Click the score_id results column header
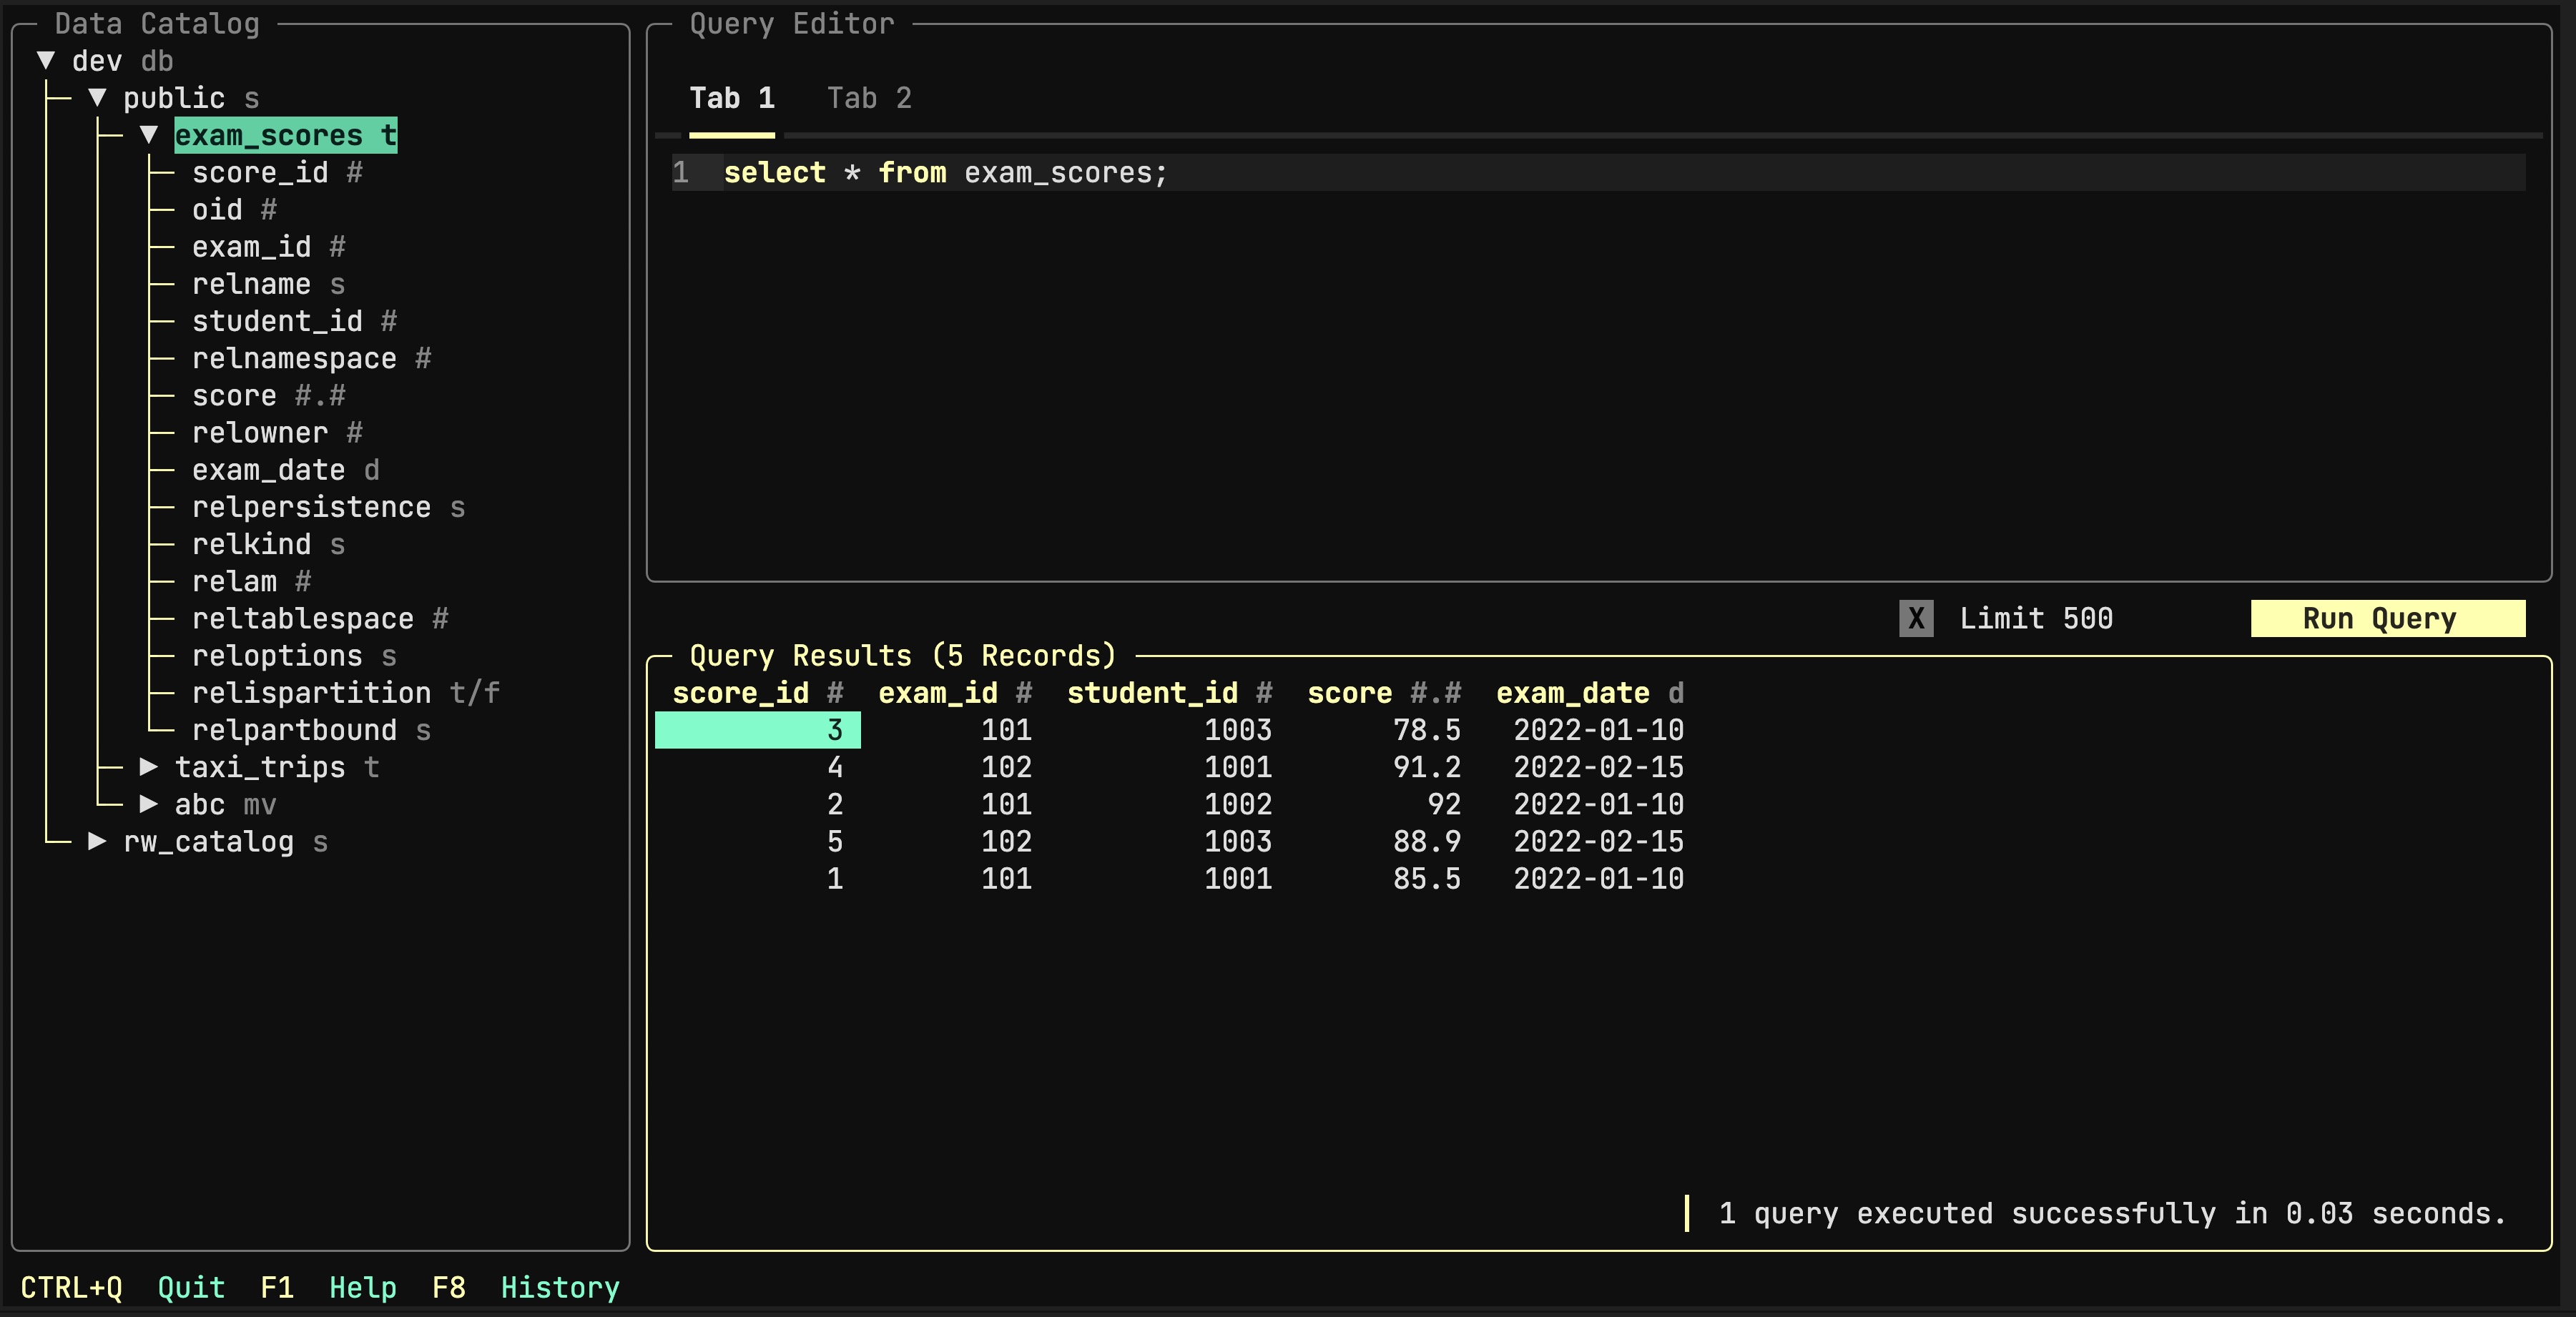2576x1317 pixels. [x=740, y=693]
